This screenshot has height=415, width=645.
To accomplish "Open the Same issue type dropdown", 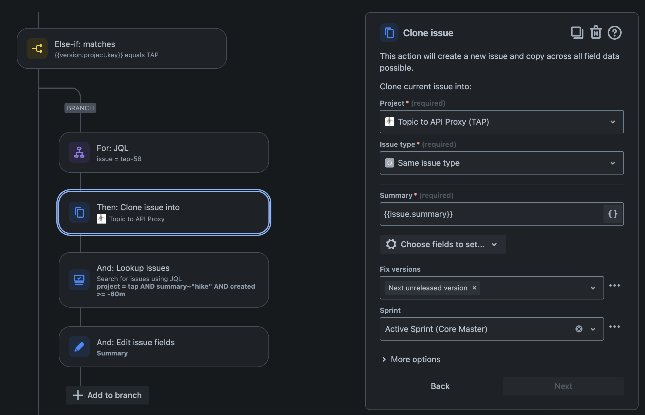I will coord(502,163).
